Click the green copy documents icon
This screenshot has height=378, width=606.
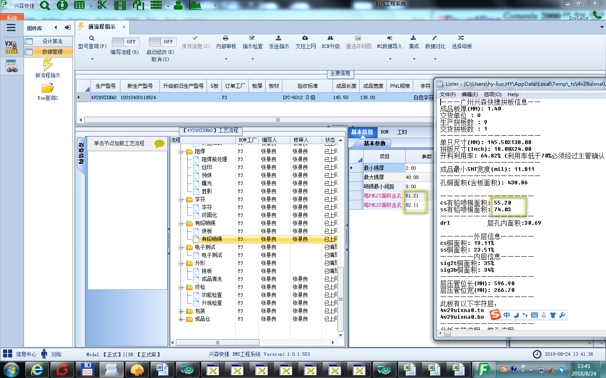pos(138,5)
